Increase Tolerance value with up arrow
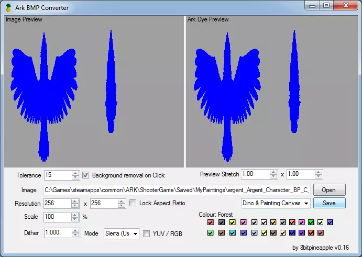The width and height of the screenshot is (362, 257). click(75, 173)
